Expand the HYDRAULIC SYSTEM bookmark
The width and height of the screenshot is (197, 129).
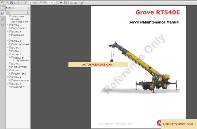pyautogui.click(x=10, y=35)
